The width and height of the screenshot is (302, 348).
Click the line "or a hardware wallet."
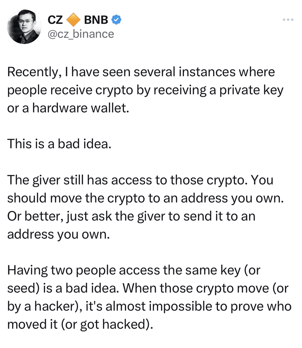68,108
